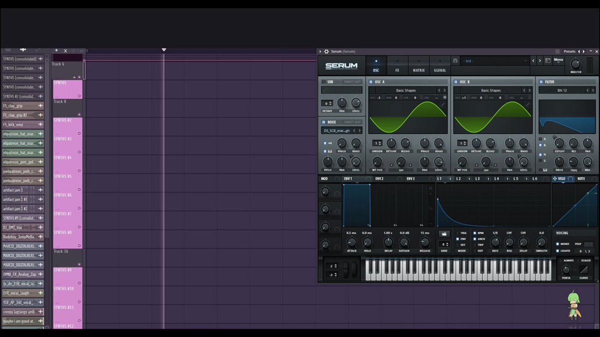Screen dimensions: 600x337
Task: Click the OSC A waveform edit pencil
Action: click(442, 105)
